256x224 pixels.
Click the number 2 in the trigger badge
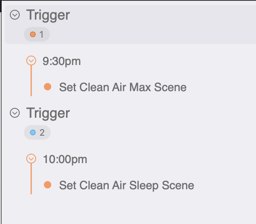(42, 132)
